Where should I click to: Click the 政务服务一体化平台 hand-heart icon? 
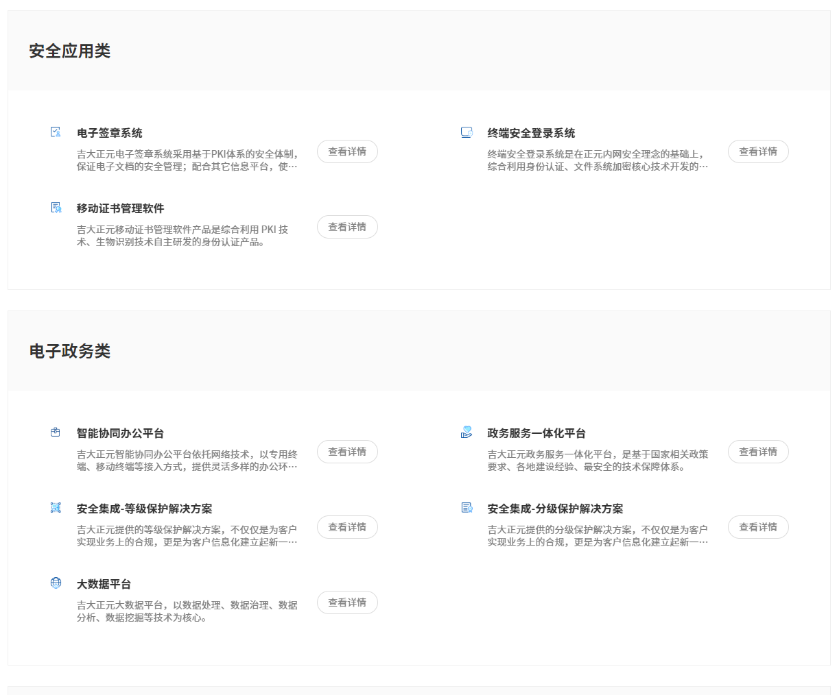pos(467,432)
